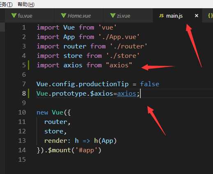This screenshot has height=174, width=213.
Task: Click line number 5 in the gutter
Action: point(24,65)
